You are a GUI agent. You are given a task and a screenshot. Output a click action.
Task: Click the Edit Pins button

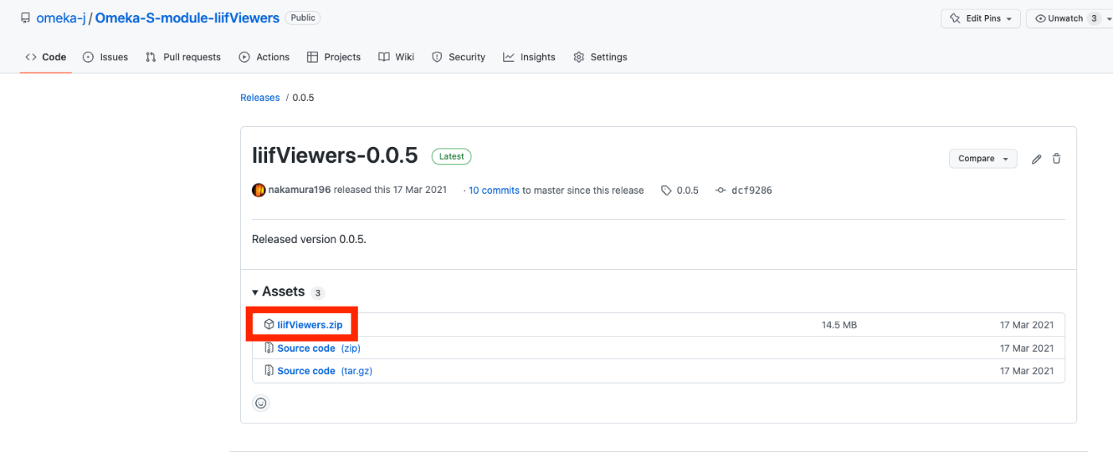980,18
